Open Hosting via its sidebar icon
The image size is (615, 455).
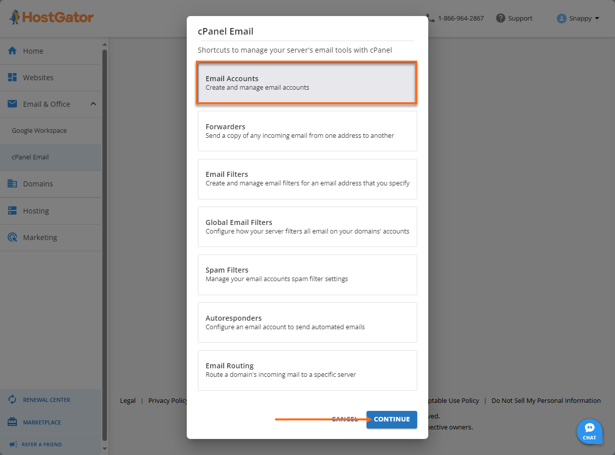[12, 210]
